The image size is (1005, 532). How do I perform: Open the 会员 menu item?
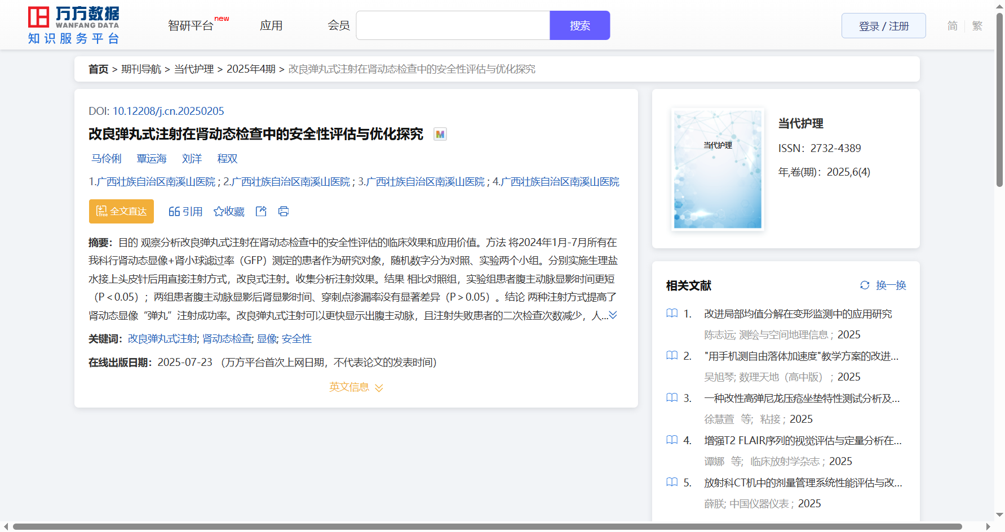(x=339, y=26)
